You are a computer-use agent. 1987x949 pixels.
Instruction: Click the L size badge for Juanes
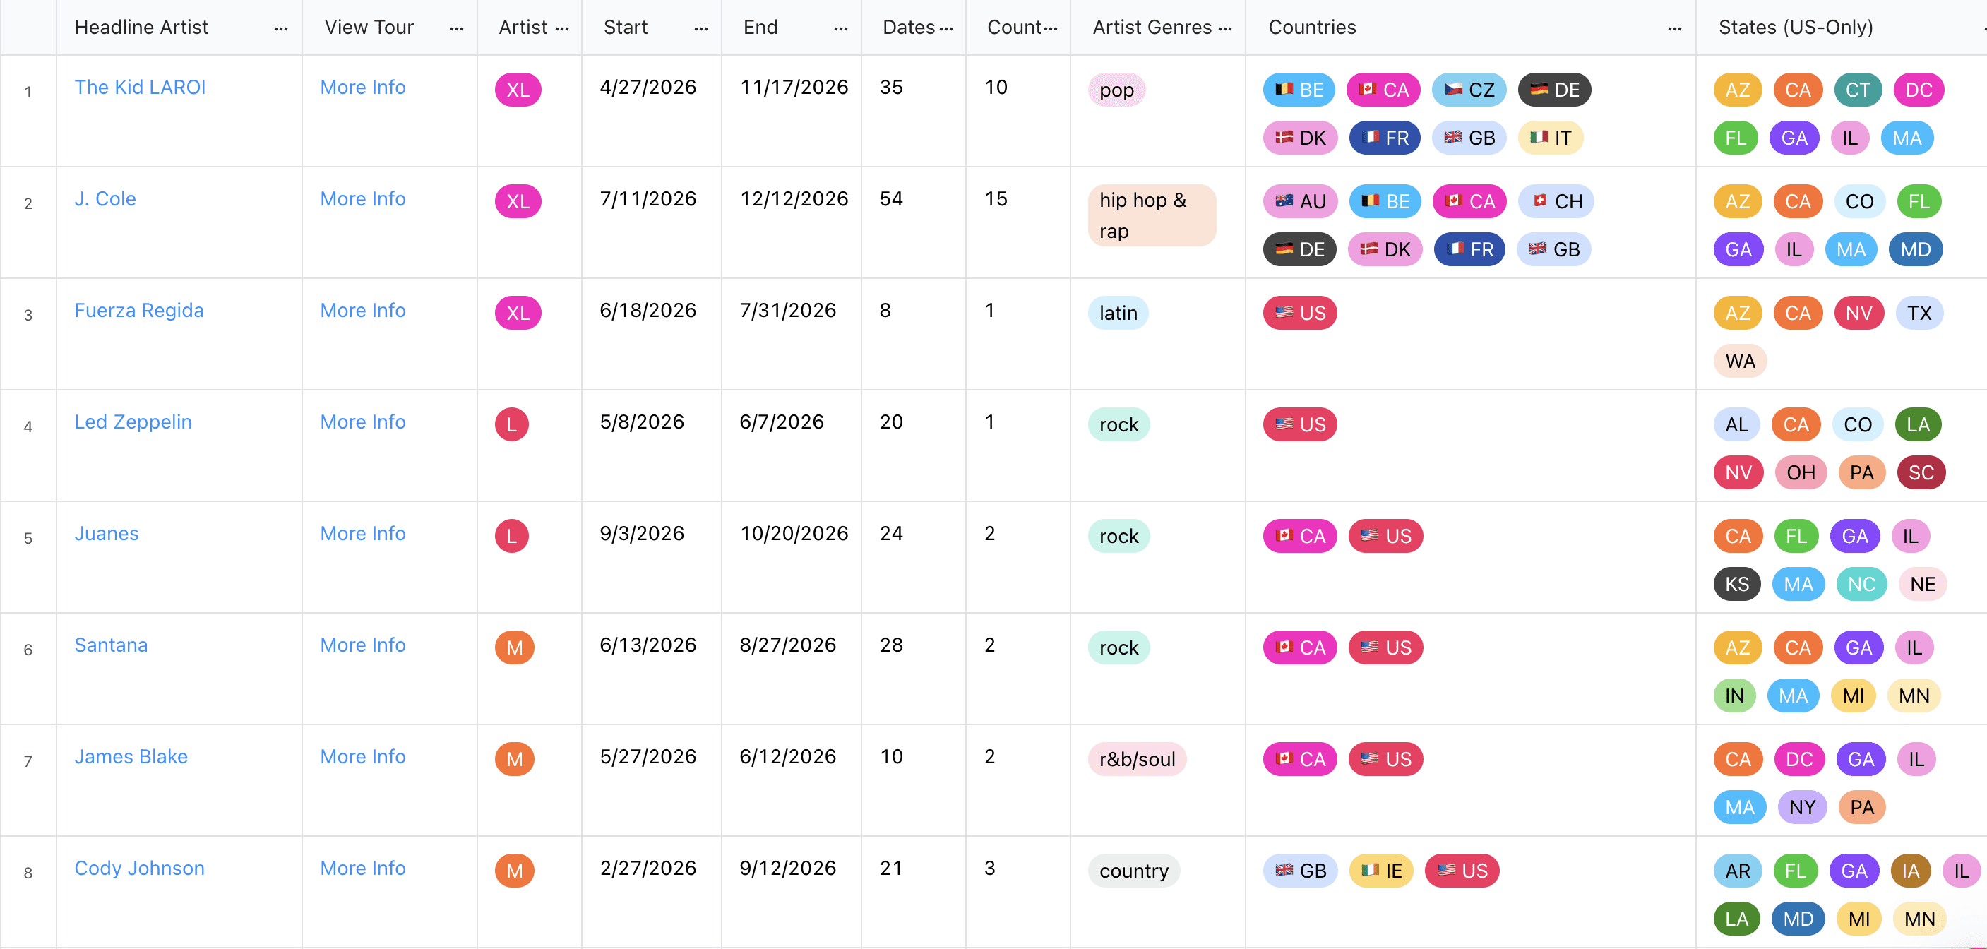pyautogui.click(x=511, y=536)
